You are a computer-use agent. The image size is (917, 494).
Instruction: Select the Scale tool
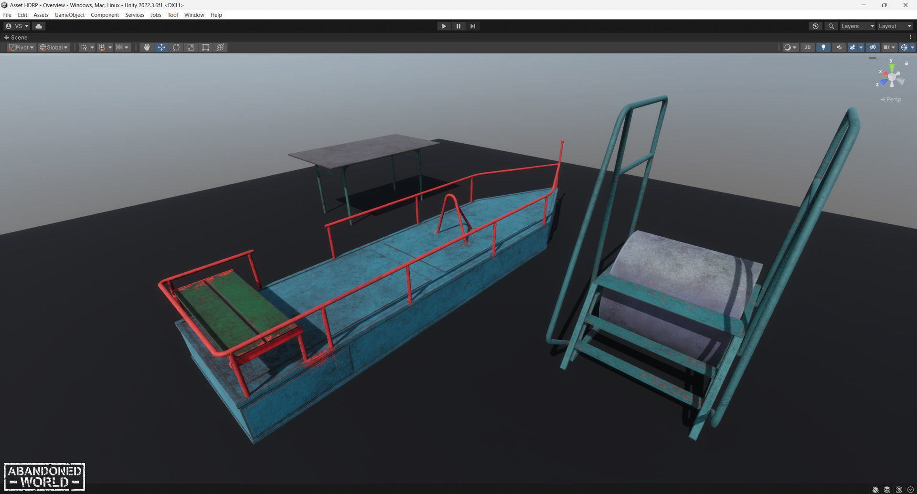(191, 47)
